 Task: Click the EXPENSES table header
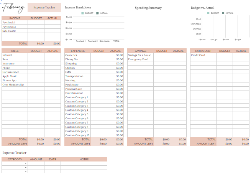78,51
